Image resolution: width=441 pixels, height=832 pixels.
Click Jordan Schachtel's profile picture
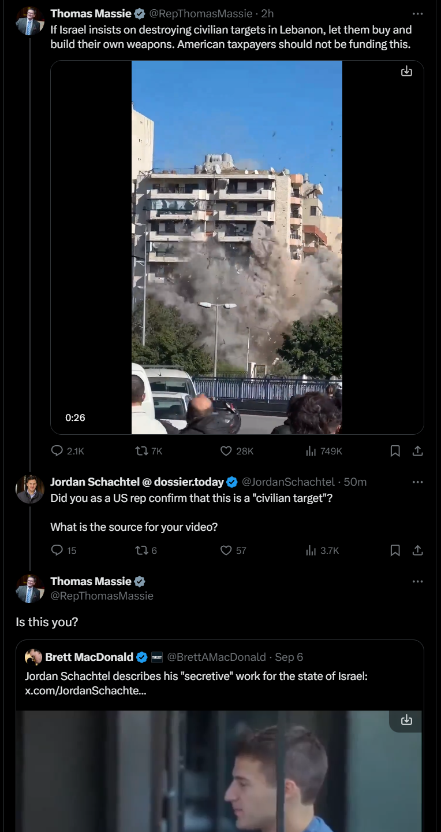30,489
